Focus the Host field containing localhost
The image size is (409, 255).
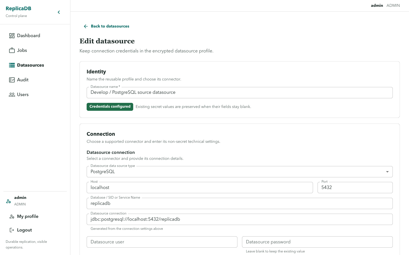[x=200, y=188]
